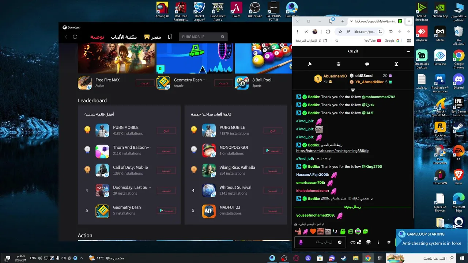Open the YouTube bookmark
Viewport: 468px width, 263px height.
[x=373, y=41]
